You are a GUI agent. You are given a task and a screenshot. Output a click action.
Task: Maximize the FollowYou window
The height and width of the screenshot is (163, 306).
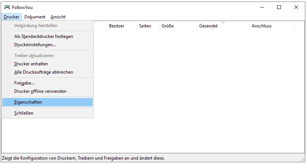(x=279, y=7)
